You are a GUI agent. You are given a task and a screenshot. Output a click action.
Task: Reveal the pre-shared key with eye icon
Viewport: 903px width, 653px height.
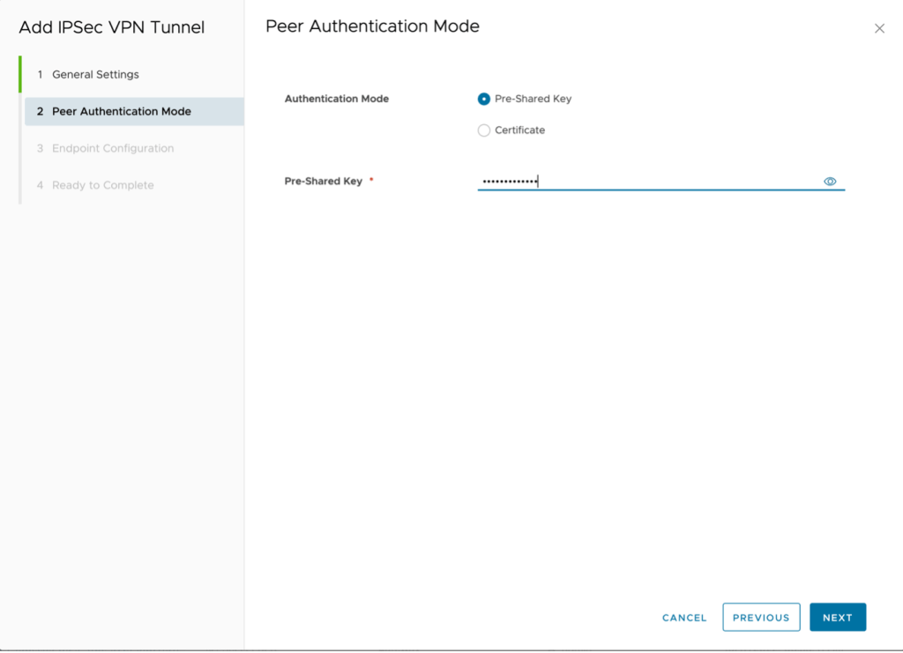pos(829,182)
